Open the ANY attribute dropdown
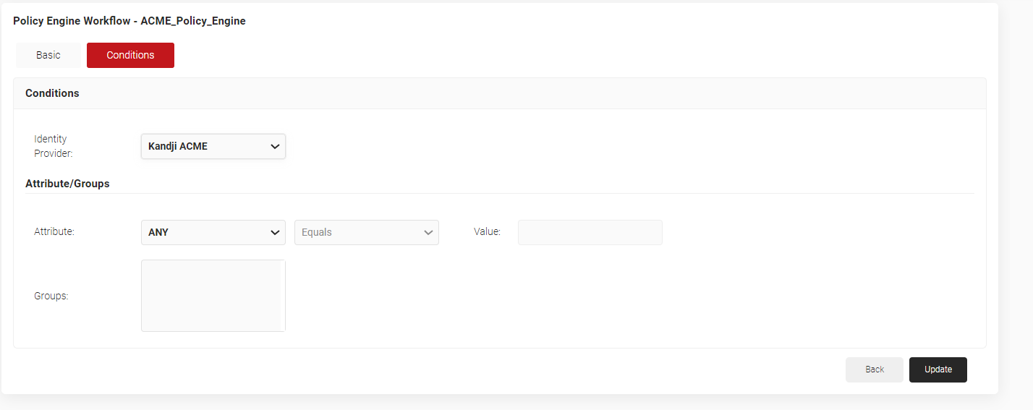Screen dimensions: 1033x410 point(206,232)
